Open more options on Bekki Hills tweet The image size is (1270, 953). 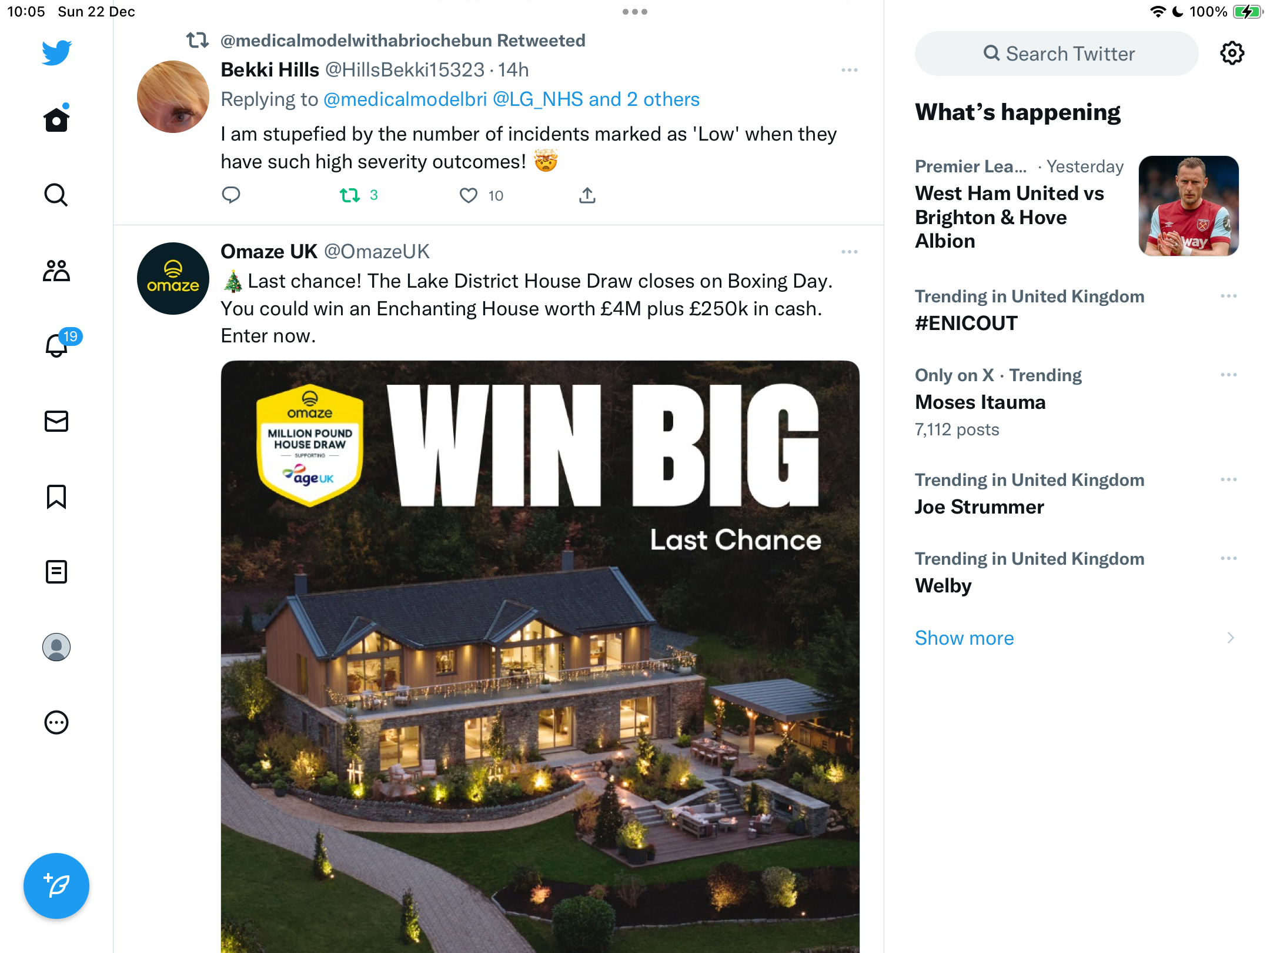850,70
